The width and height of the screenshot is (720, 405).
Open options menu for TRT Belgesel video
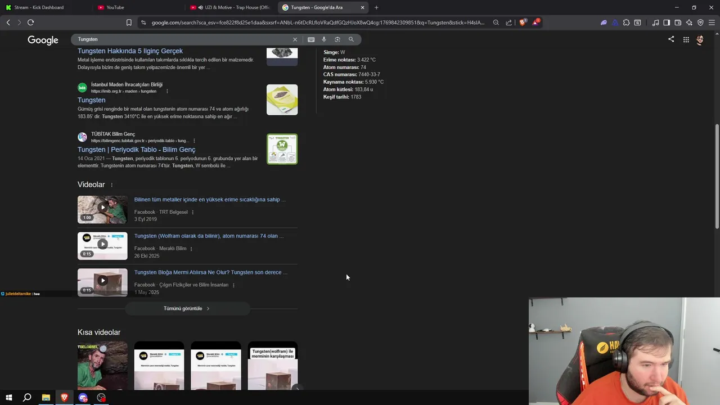click(x=192, y=212)
